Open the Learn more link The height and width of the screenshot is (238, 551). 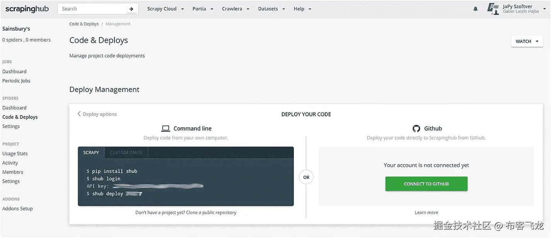point(426,212)
